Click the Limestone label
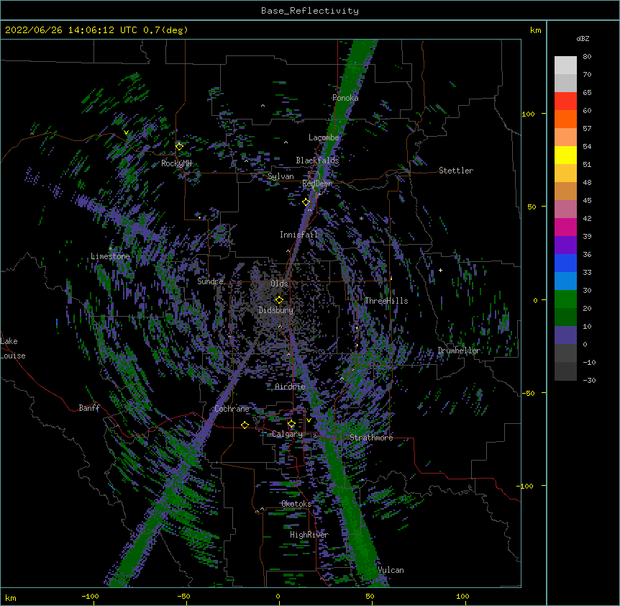This screenshot has width=620, height=606. click(x=110, y=256)
